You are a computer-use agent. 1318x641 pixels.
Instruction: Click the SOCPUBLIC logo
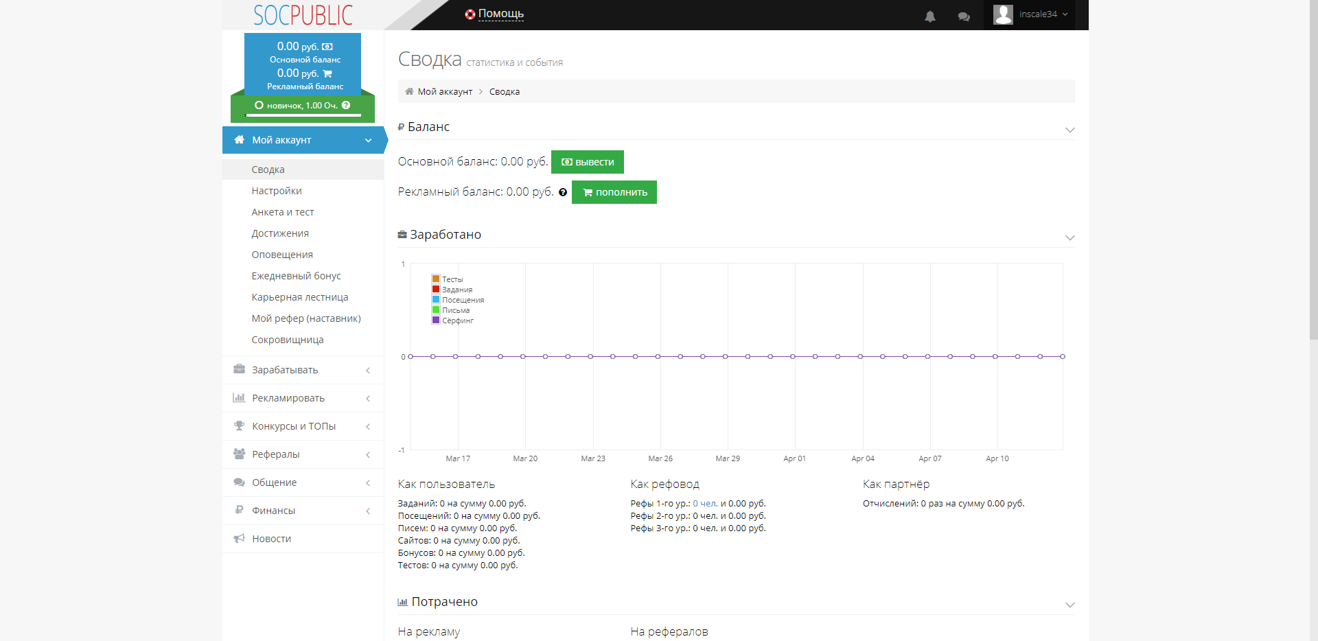[303, 15]
